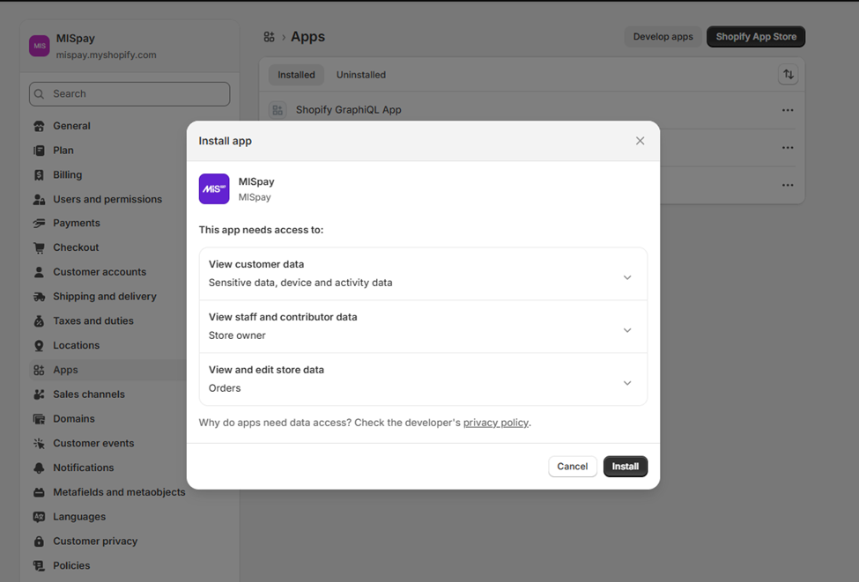
Task: Click the Metafields and metaobjects icon
Action: [x=39, y=492]
